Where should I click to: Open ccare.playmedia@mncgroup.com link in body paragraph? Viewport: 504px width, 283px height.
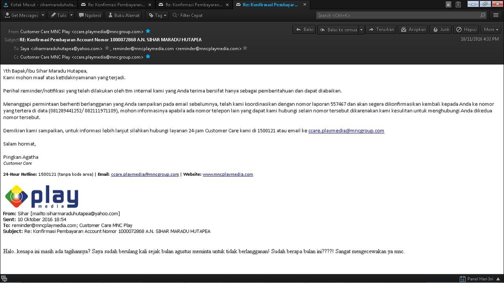[x=346, y=131]
